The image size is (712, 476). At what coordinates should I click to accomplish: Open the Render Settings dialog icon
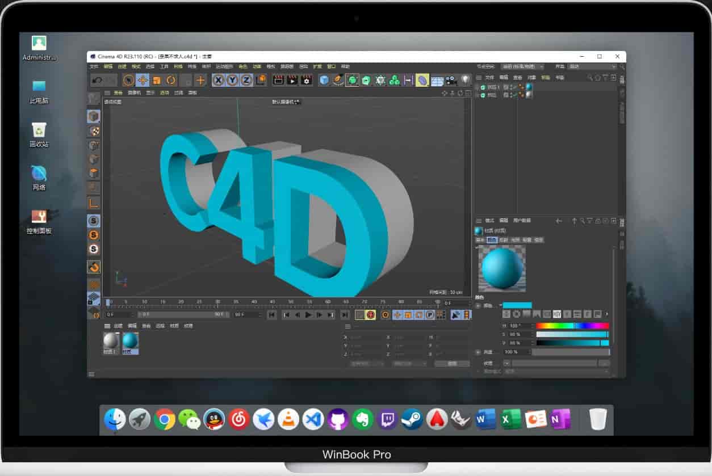click(x=305, y=80)
